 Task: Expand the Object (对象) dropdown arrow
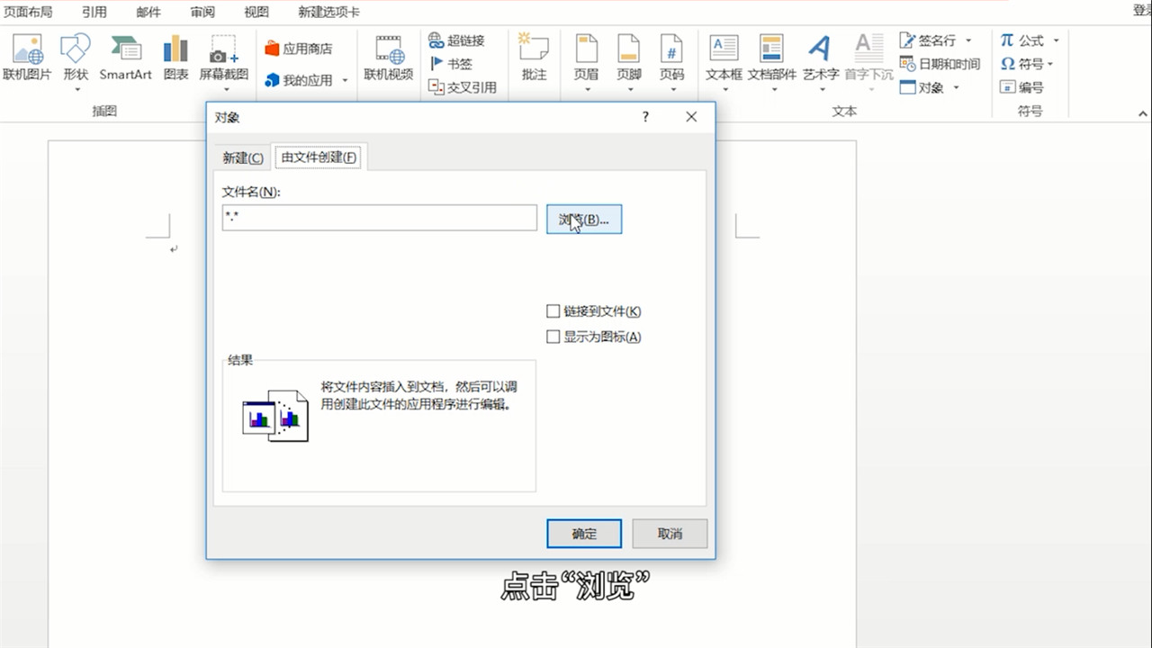[x=956, y=87]
